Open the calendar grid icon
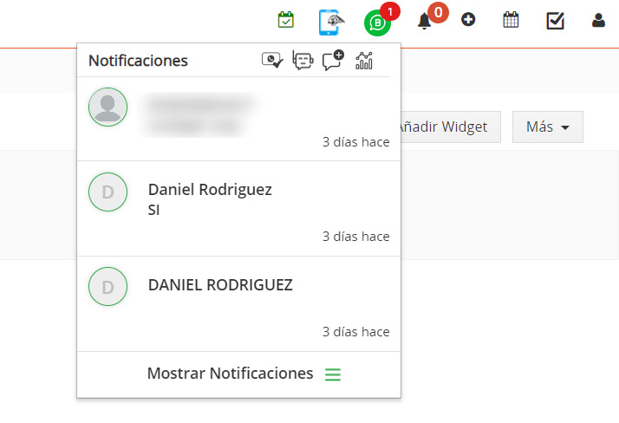 511,19
